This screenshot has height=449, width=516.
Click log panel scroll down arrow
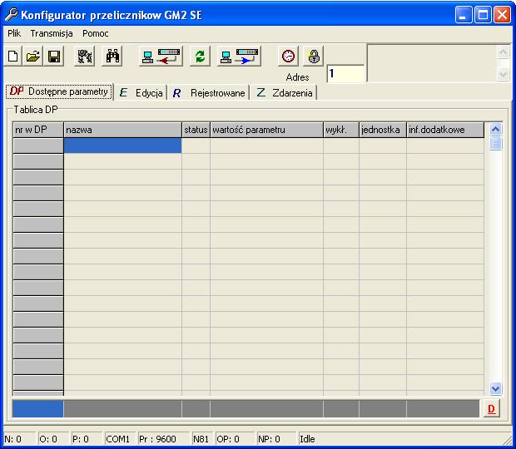(x=503, y=74)
